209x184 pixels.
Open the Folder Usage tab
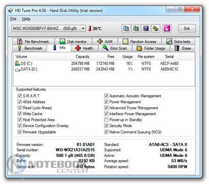click(x=151, y=48)
